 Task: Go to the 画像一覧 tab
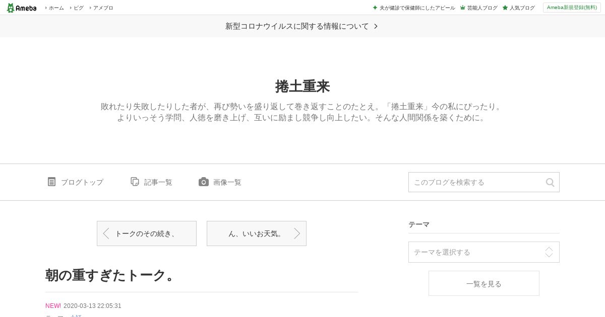(x=227, y=182)
